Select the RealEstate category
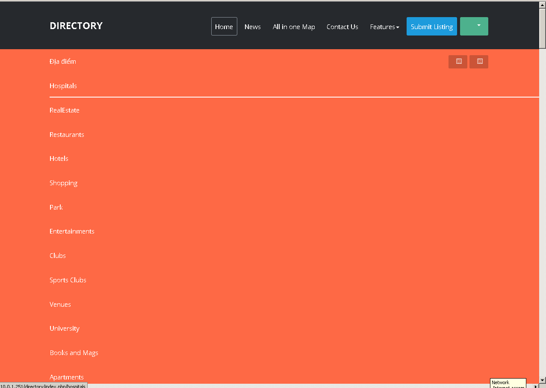 pyautogui.click(x=65, y=110)
